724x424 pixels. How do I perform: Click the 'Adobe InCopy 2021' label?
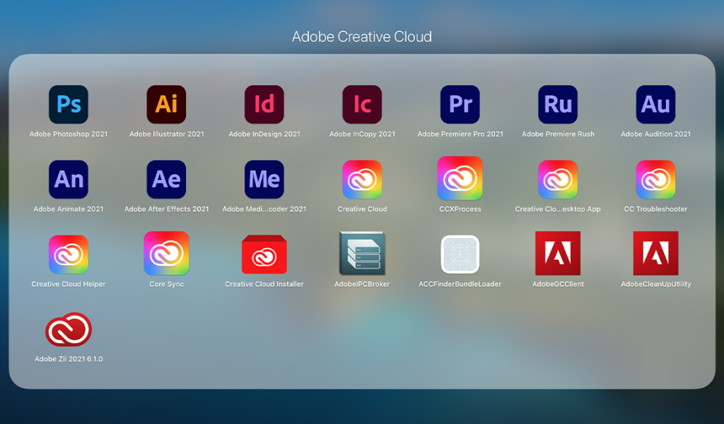(362, 134)
